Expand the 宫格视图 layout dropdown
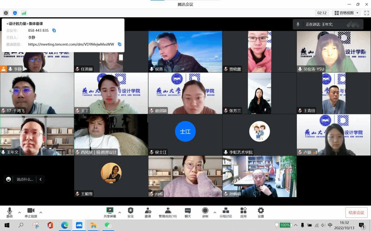371x231 pixels. [x=346, y=13]
